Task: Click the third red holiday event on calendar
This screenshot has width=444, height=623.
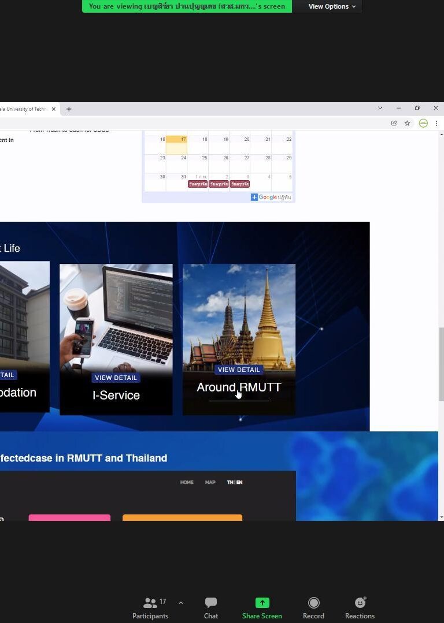Action: pos(240,184)
